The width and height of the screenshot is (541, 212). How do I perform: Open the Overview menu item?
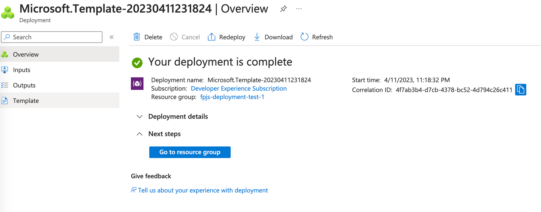click(60, 54)
